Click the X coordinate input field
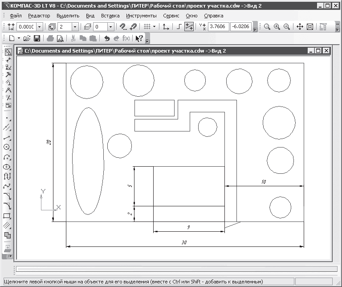The height and width of the screenshot is (287, 342). click(219, 27)
